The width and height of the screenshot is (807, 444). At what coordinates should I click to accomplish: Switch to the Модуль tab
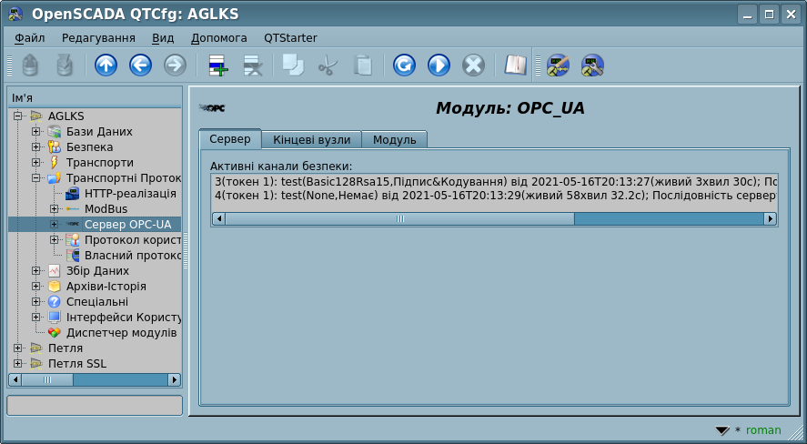(x=394, y=139)
